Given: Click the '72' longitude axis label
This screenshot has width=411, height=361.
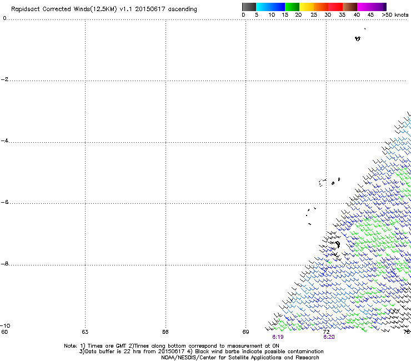Looking at the screenshot, I should (326, 332).
